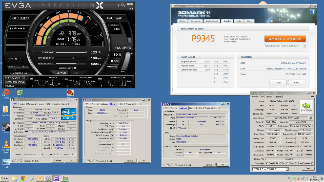Open Windows Explorer from the taskbar
Viewport: 324px width, 182px height.
15,178
